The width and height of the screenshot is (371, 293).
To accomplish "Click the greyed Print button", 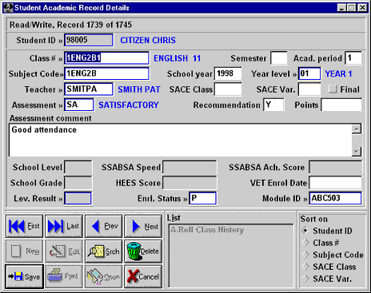I will point(64,276).
